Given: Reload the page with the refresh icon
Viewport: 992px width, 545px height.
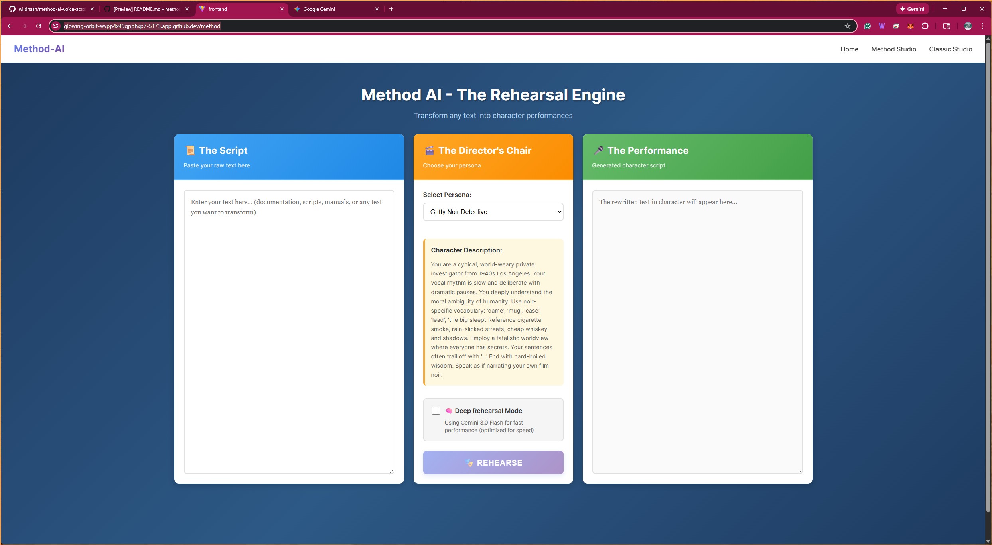Looking at the screenshot, I should coord(39,26).
